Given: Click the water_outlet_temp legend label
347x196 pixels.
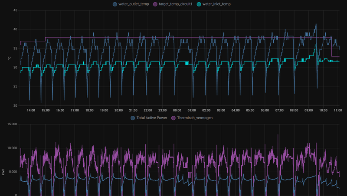Looking at the screenshot, I should pyautogui.click(x=134, y=4).
